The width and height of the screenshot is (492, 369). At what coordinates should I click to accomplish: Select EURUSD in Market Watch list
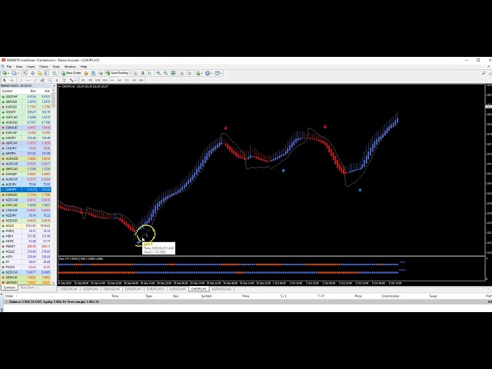[x=11, y=106]
